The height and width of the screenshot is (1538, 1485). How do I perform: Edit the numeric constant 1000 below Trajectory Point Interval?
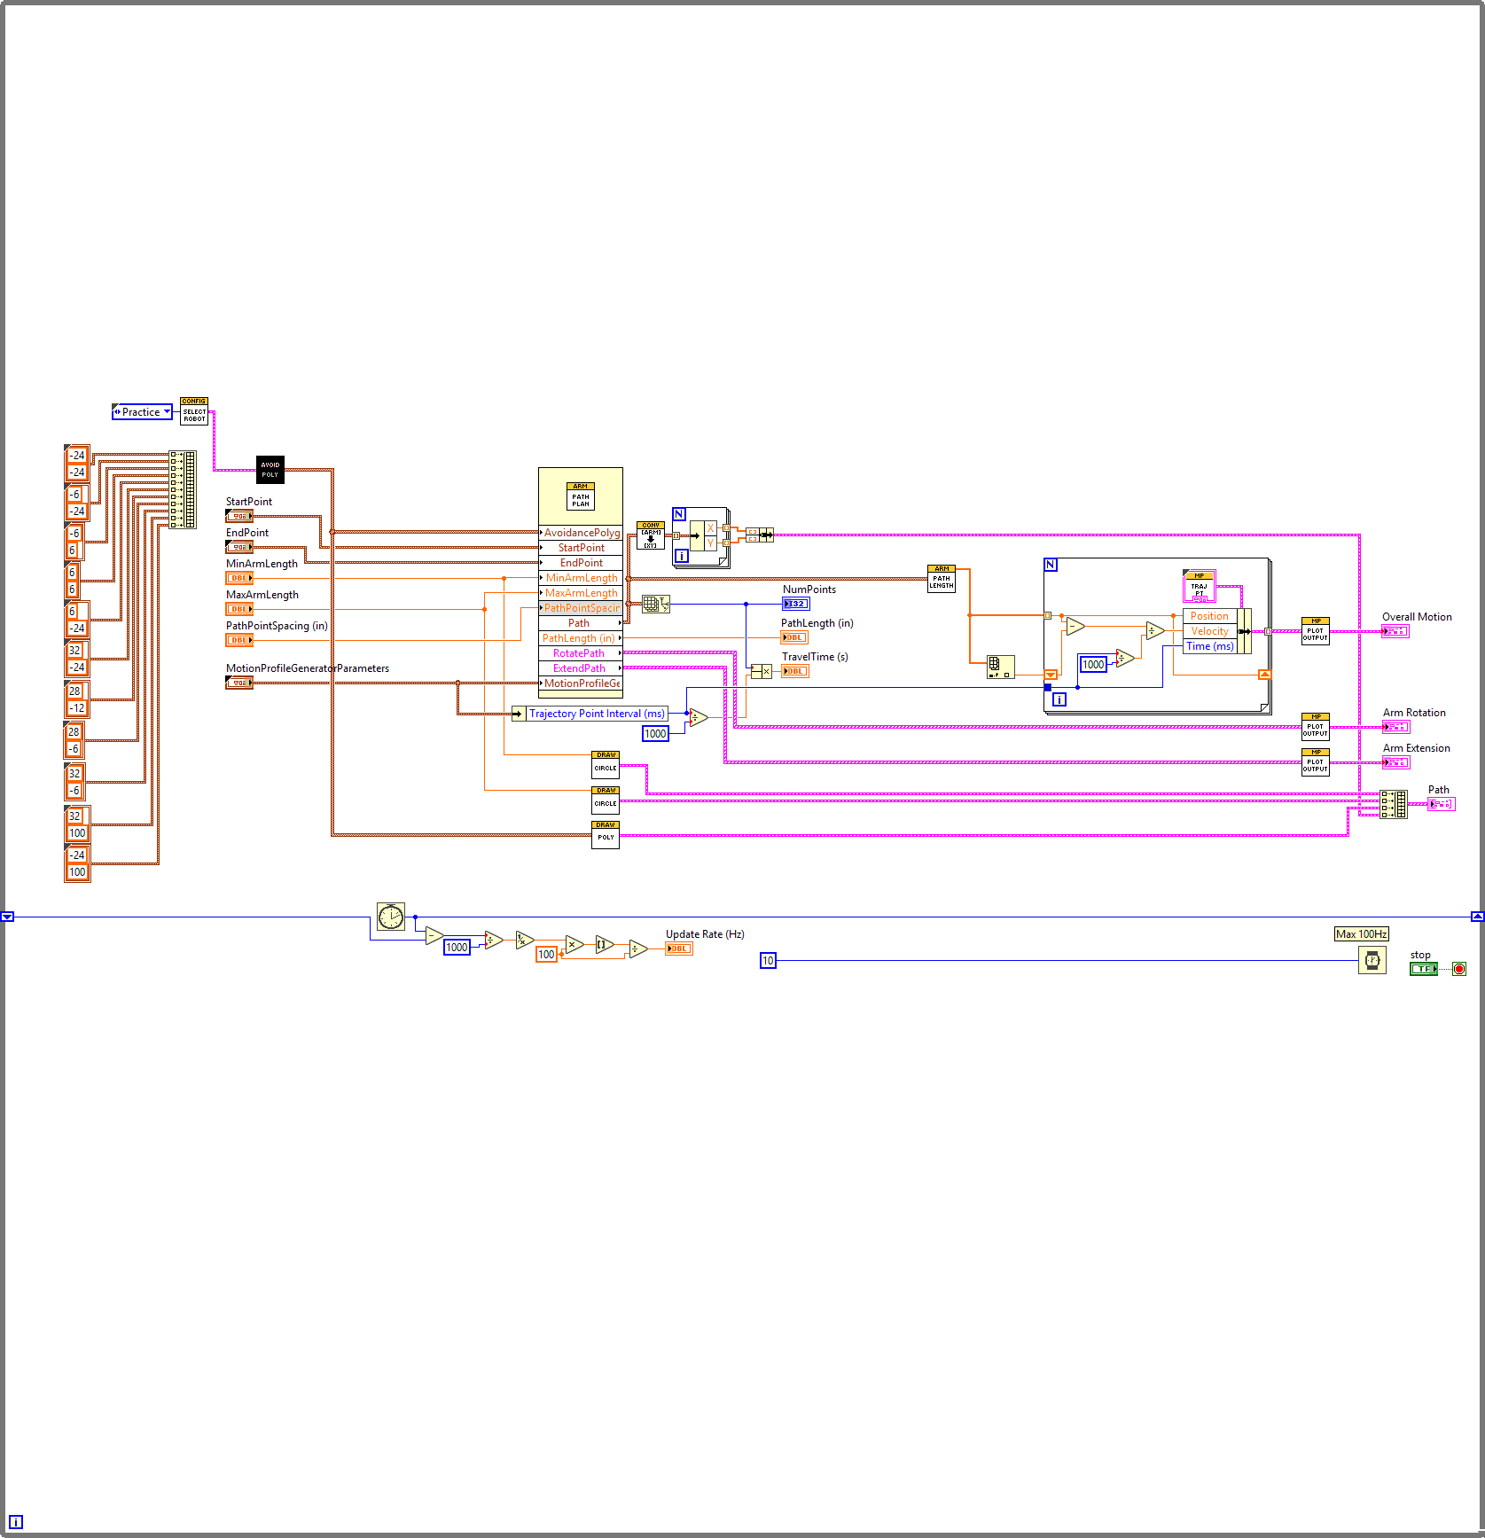655,734
